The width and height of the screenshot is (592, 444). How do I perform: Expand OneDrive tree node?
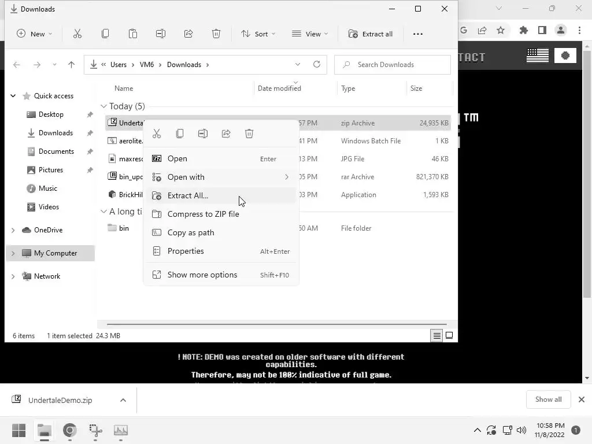click(x=13, y=230)
